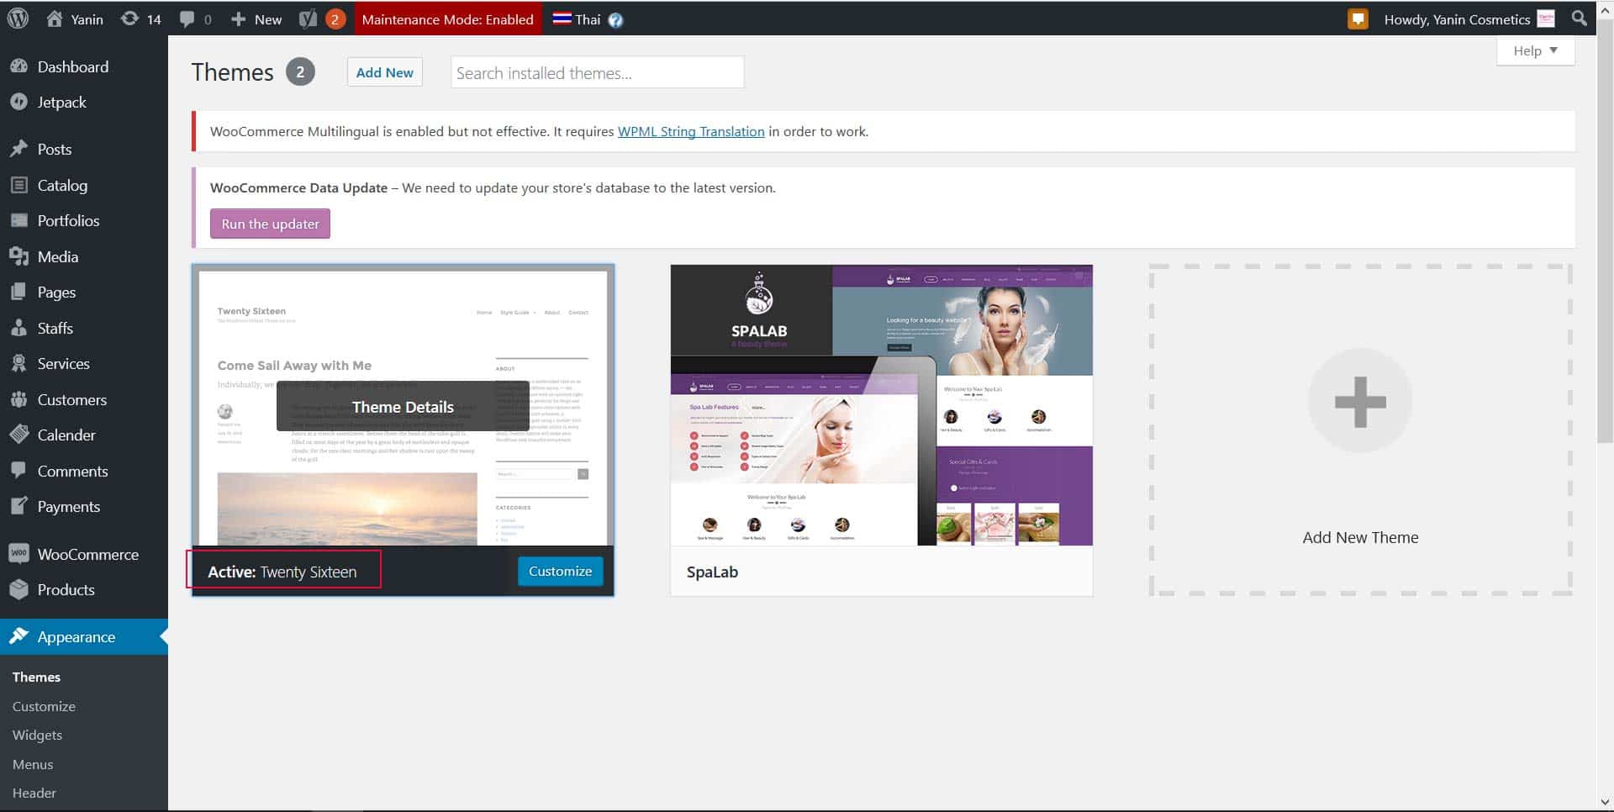The image size is (1614, 812).
Task: Click the Customers group icon
Action: pos(18,399)
